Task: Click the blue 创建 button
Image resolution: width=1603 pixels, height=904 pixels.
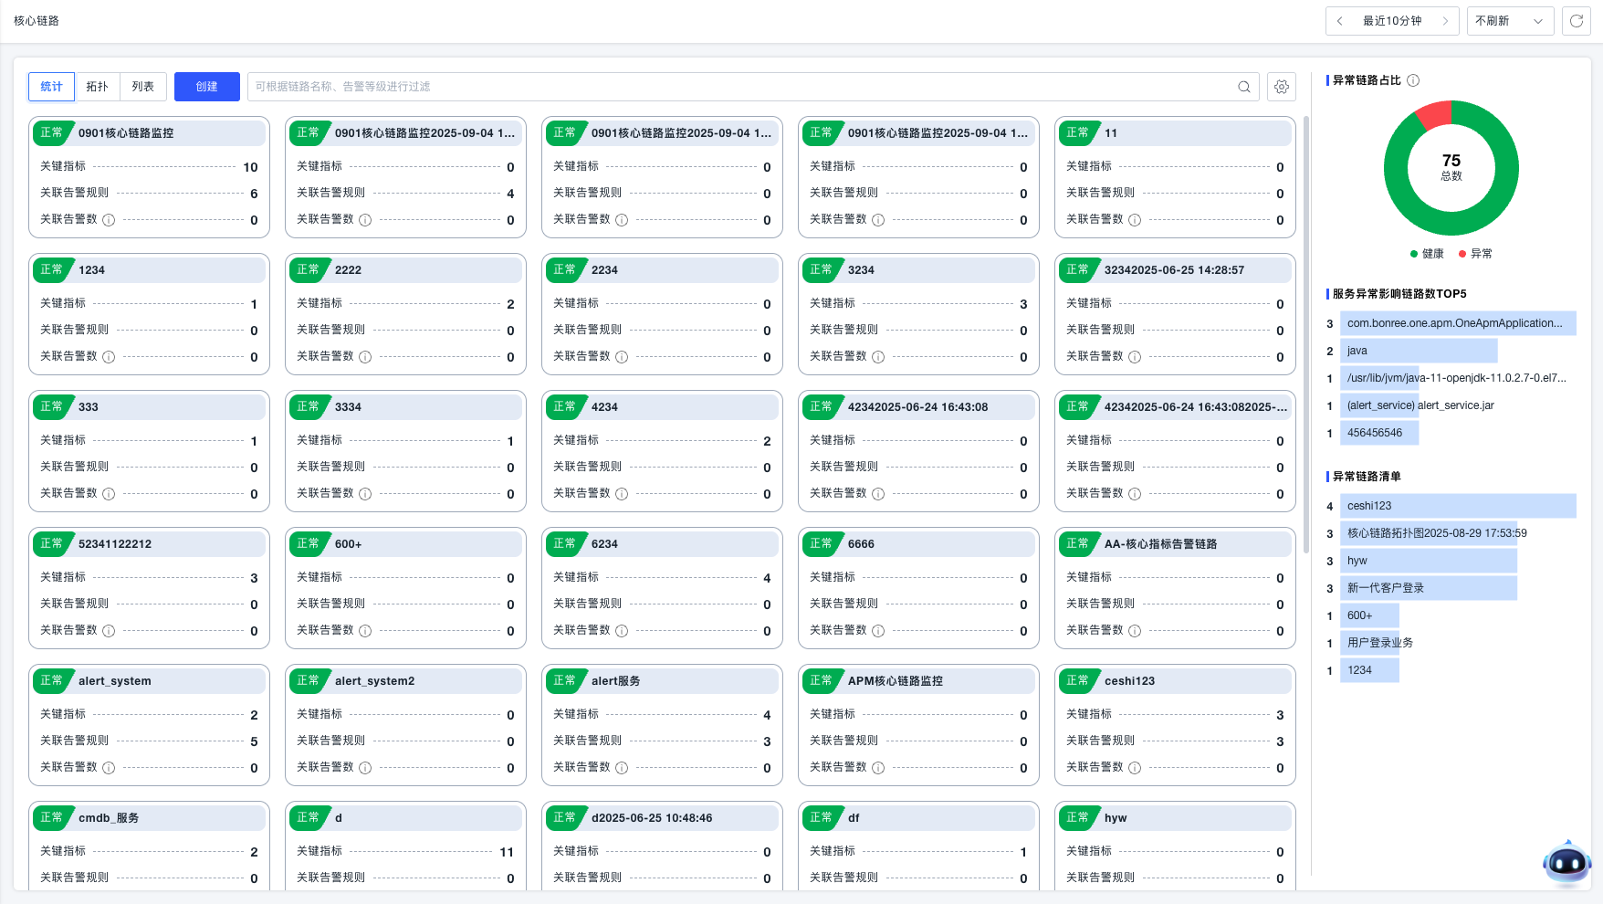Action: (207, 87)
